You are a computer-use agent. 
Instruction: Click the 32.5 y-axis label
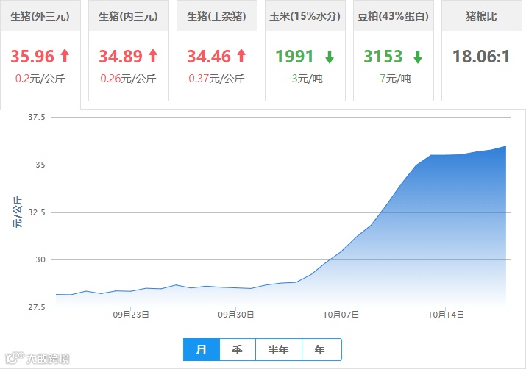[x=37, y=212]
